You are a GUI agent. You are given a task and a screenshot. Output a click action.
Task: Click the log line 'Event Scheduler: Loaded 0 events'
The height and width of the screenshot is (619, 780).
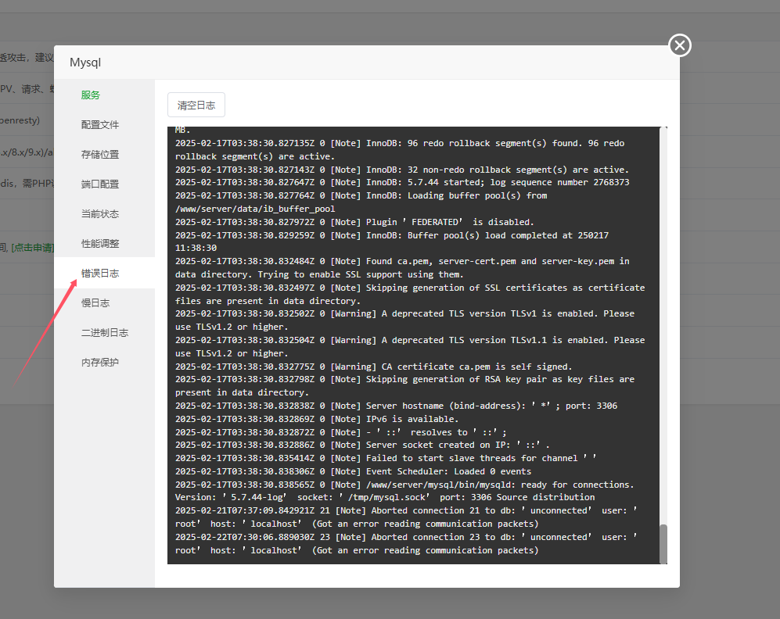[x=353, y=471]
